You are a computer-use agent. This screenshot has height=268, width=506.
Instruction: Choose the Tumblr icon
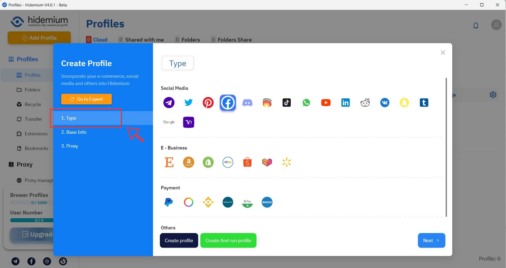click(x=424, y=103)
